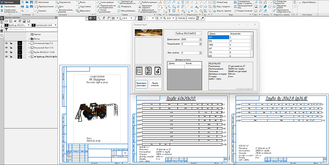The image size is (329, 165).
Task: Click the Длина хлыста input field
Action: (190, 40)
